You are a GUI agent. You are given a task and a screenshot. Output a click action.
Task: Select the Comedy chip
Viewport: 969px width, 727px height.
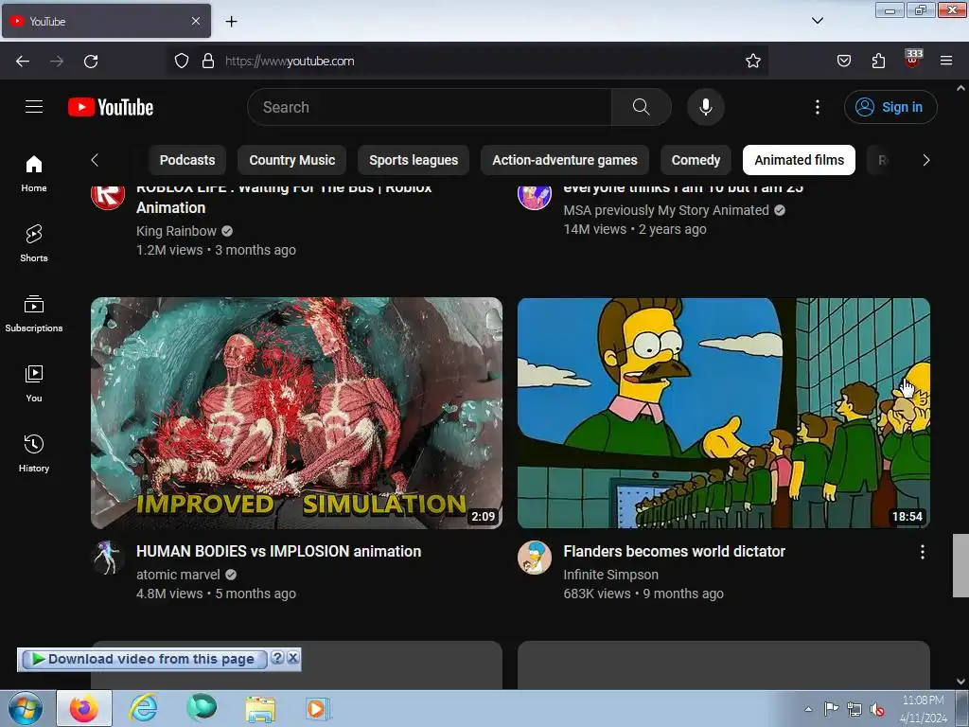coord(696,160)
